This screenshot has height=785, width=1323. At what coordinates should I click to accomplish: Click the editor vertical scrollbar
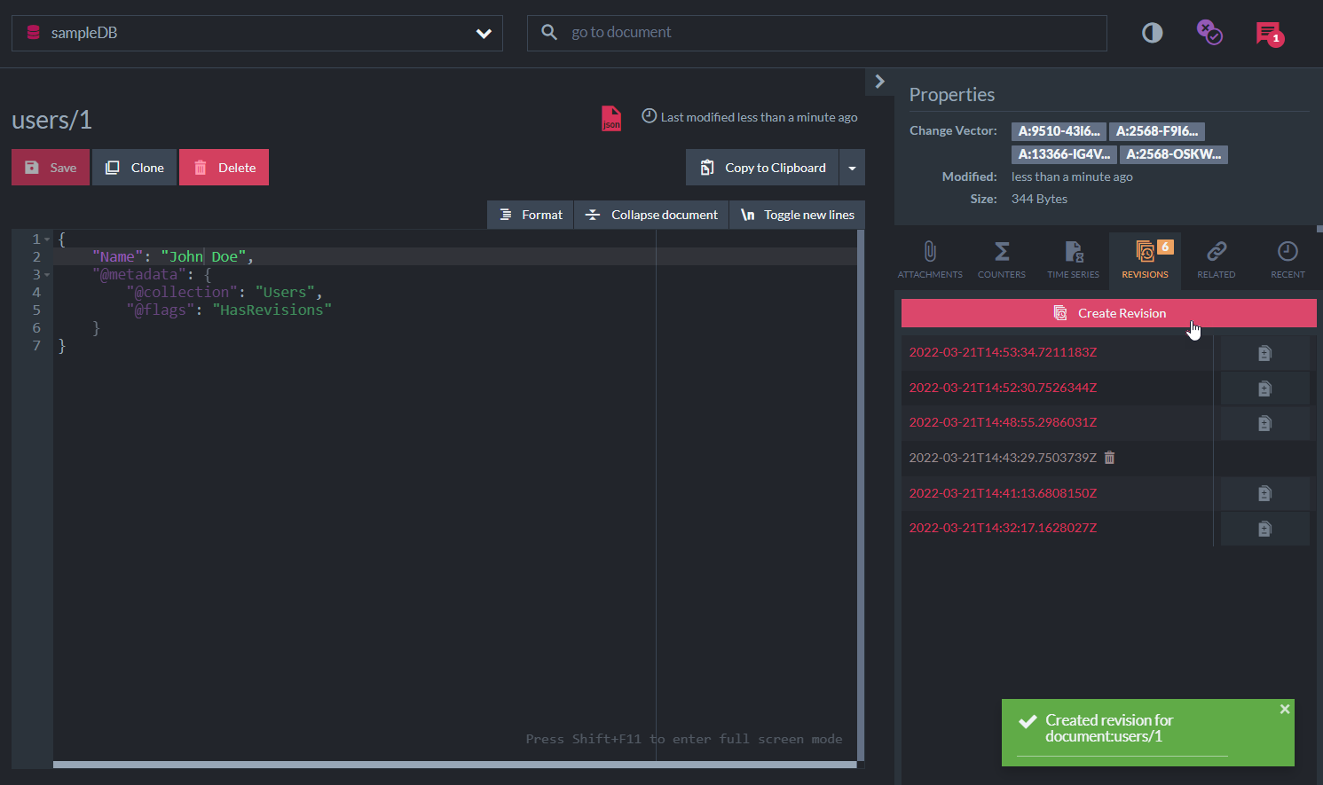(x=861, y=497)
